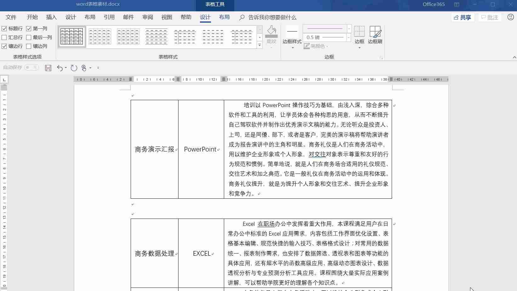Open the Border Styles dropdown arrow

[x=293, y=48]
